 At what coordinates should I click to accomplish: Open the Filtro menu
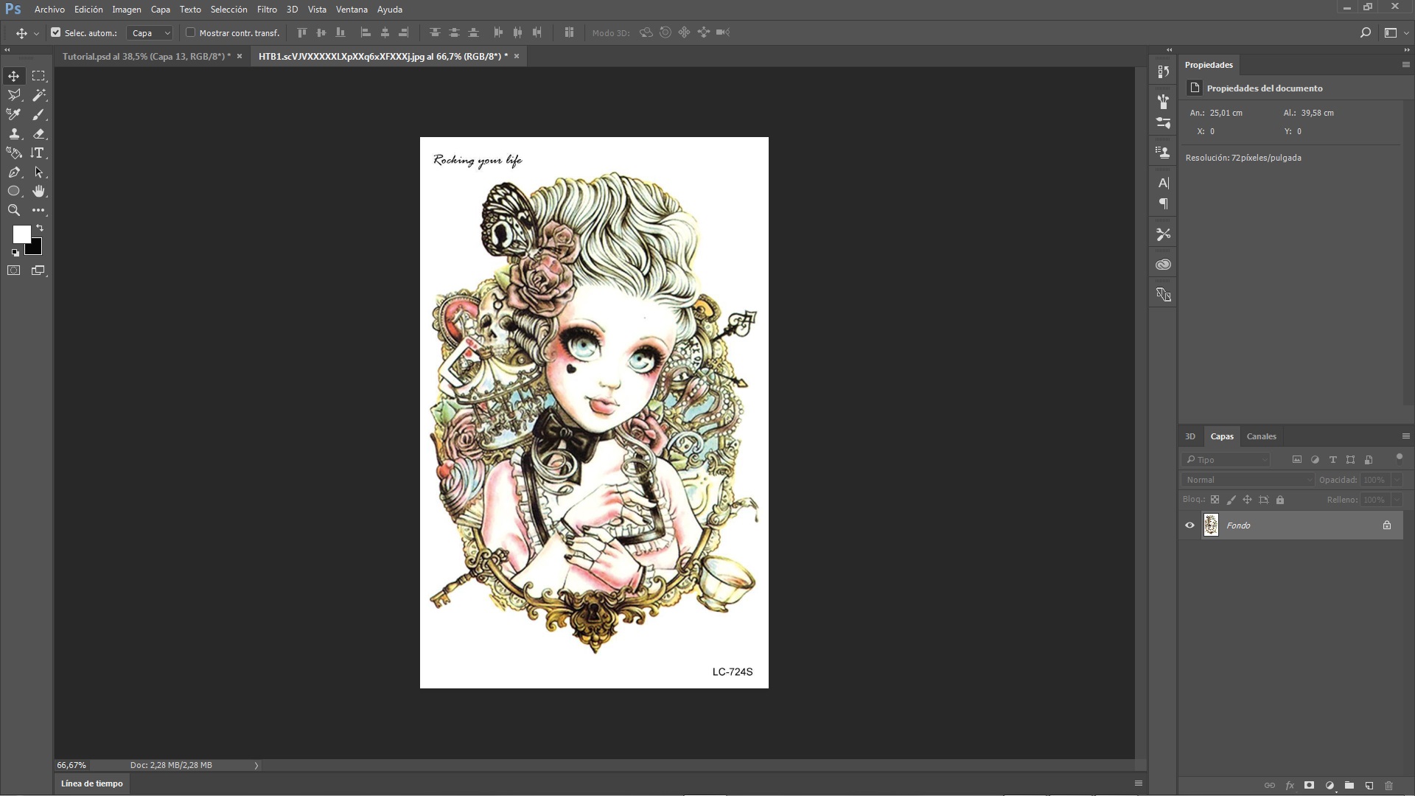click(267, 10)
